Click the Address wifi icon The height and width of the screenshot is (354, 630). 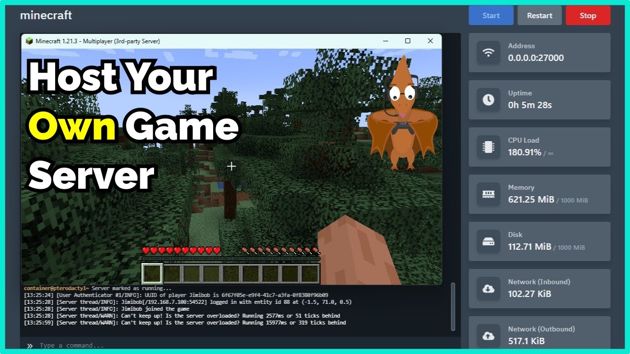pyautogui.click(x=488, y=53)
